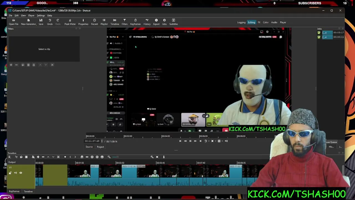Append clip to timeline with plus
355x200 pixels.
coord(38,157)
